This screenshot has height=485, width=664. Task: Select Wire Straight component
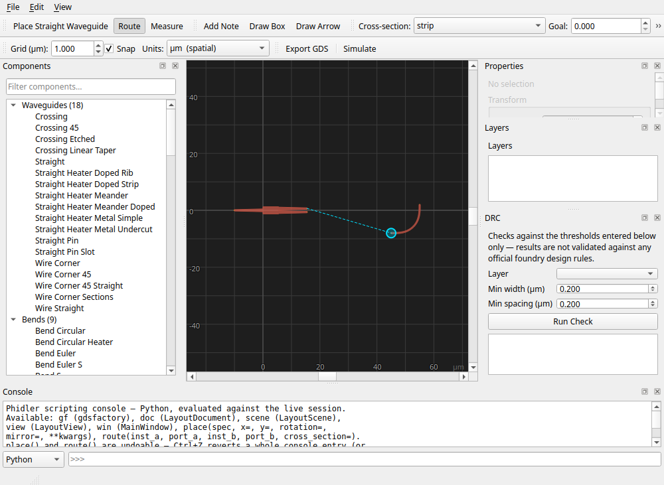59,308
